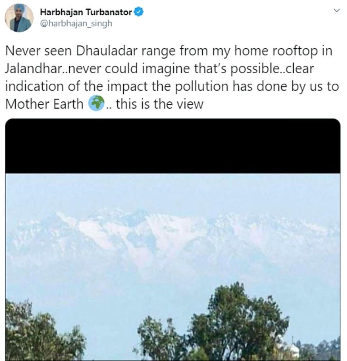Click the hazy blue sky above the mountains
Image resolution: width=347 pixels, height=361 pixels.
tap(173, 191)
